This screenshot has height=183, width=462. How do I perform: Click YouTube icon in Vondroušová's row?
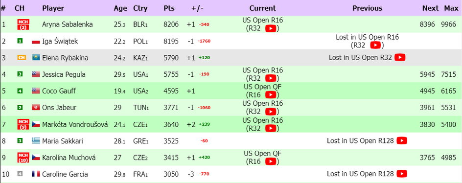[271, 128]
